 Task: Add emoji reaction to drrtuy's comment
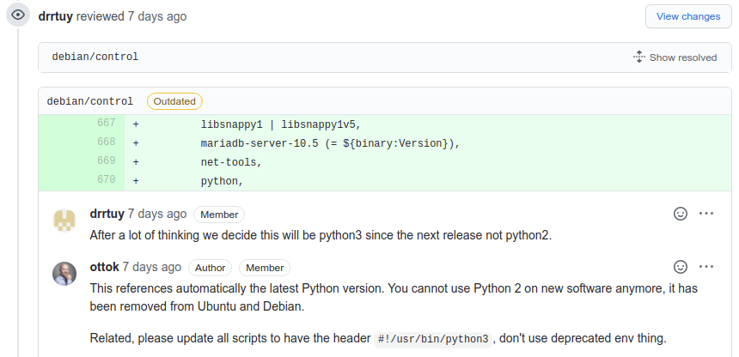click(681, 214)
